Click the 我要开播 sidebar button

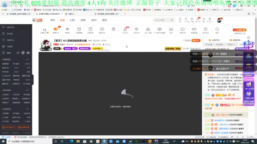click(x=23, y=127)
